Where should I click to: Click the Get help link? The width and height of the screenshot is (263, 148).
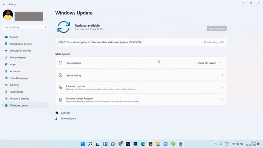(66, 113)
